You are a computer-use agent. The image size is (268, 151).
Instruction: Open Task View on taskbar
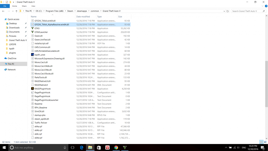coord(72,148)
